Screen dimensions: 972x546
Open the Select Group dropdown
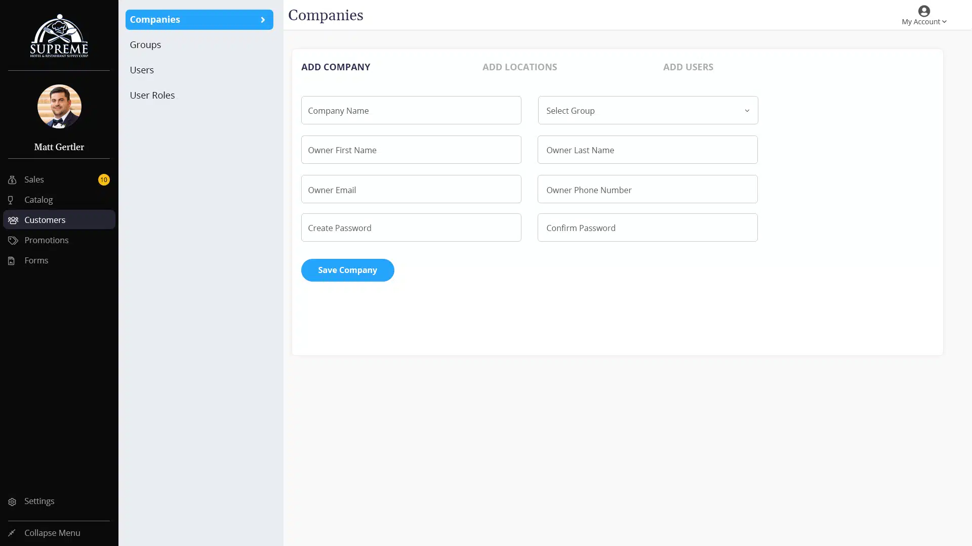tap(647, 110)
